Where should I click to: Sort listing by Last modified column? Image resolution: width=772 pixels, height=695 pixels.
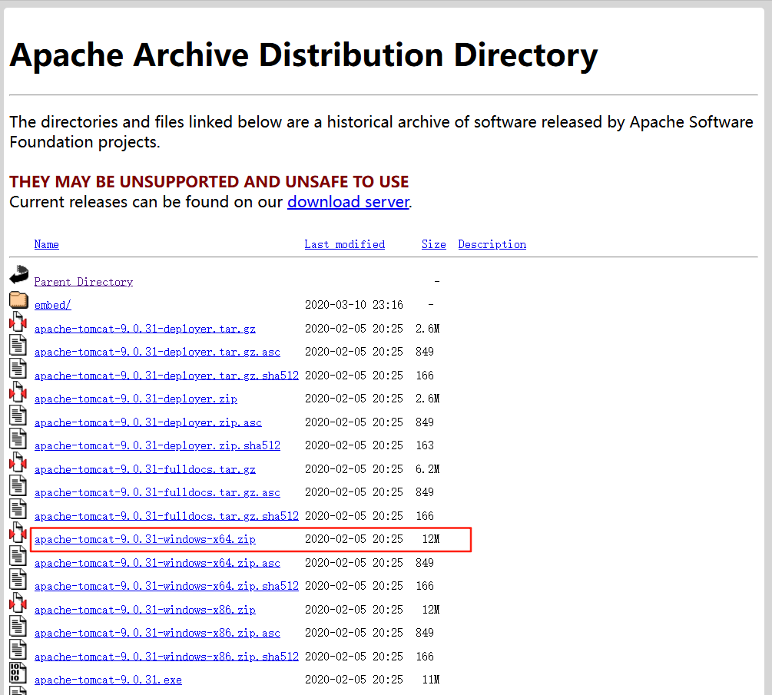pos(344,244)
